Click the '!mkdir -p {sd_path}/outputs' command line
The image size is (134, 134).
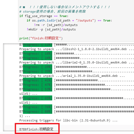pyautogui.click(x=51, y=29)
